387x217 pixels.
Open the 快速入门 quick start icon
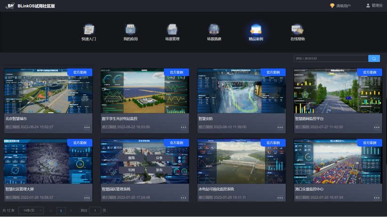pos(89,30)
